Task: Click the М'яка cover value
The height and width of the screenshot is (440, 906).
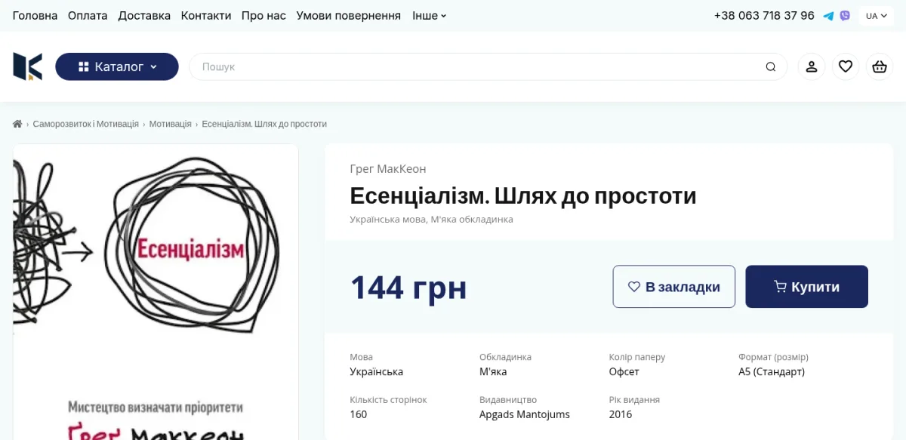Action: (x=493, y=372)
